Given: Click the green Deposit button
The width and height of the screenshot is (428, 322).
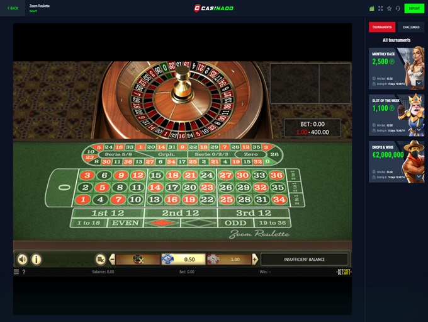Looking at the screenshot, I should point(414,8).
